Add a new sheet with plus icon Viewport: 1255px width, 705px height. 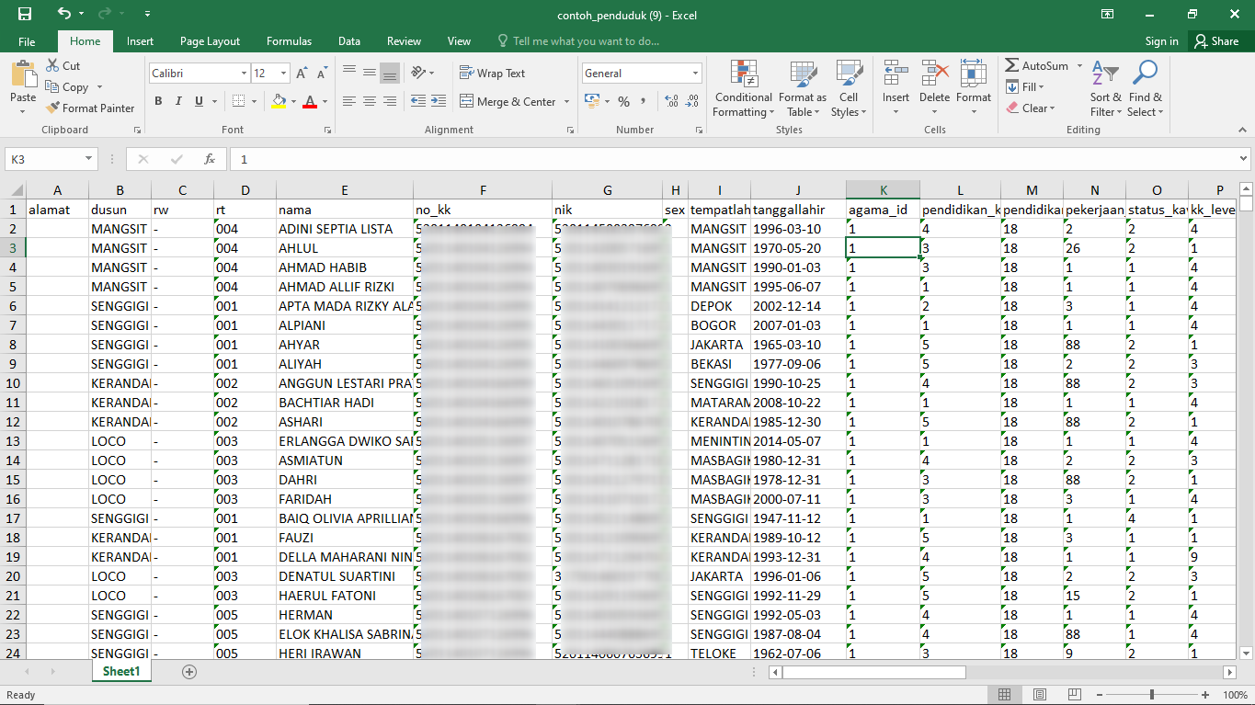[189, 672]
